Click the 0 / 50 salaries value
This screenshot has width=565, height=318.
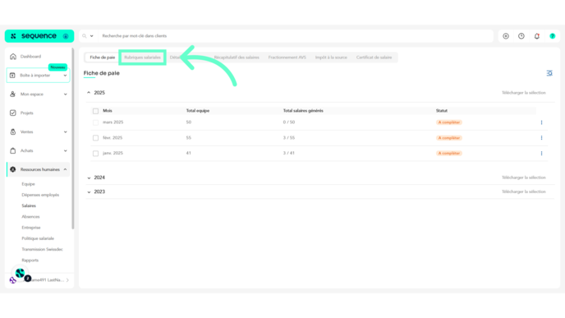(x=288, y=122)
